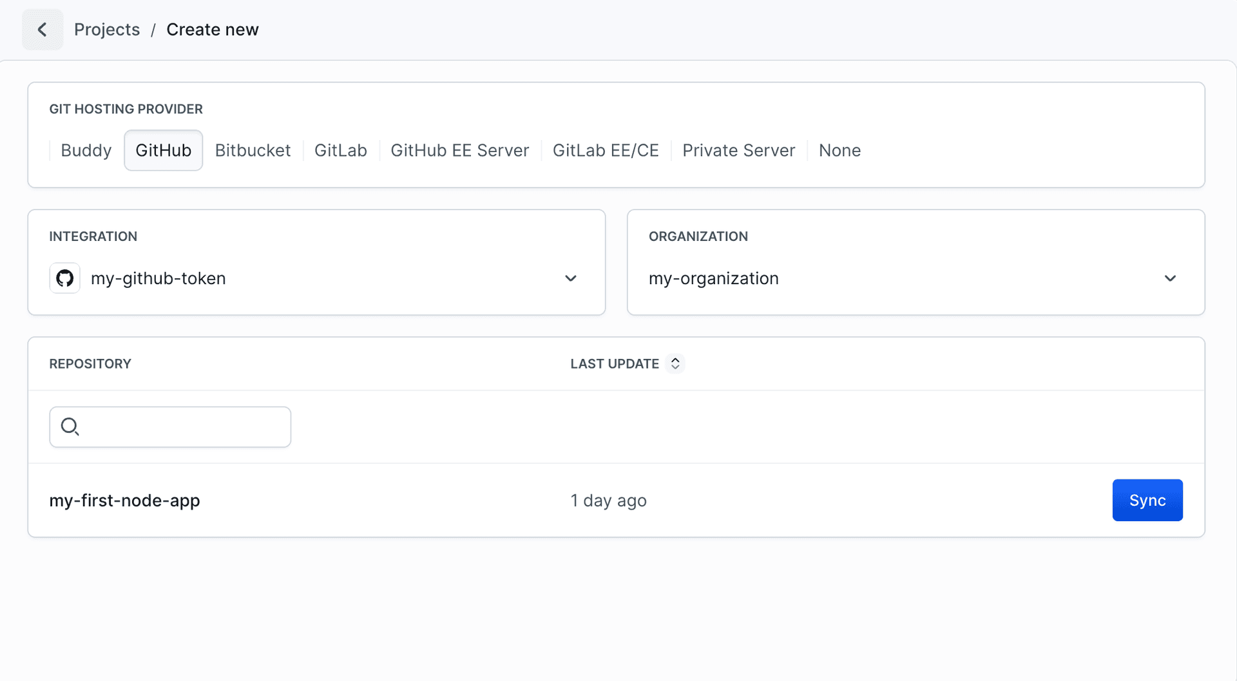Screen dimensions: 1237x681
Task: Select the GitHub provider option
Action: tap(163, 150)
